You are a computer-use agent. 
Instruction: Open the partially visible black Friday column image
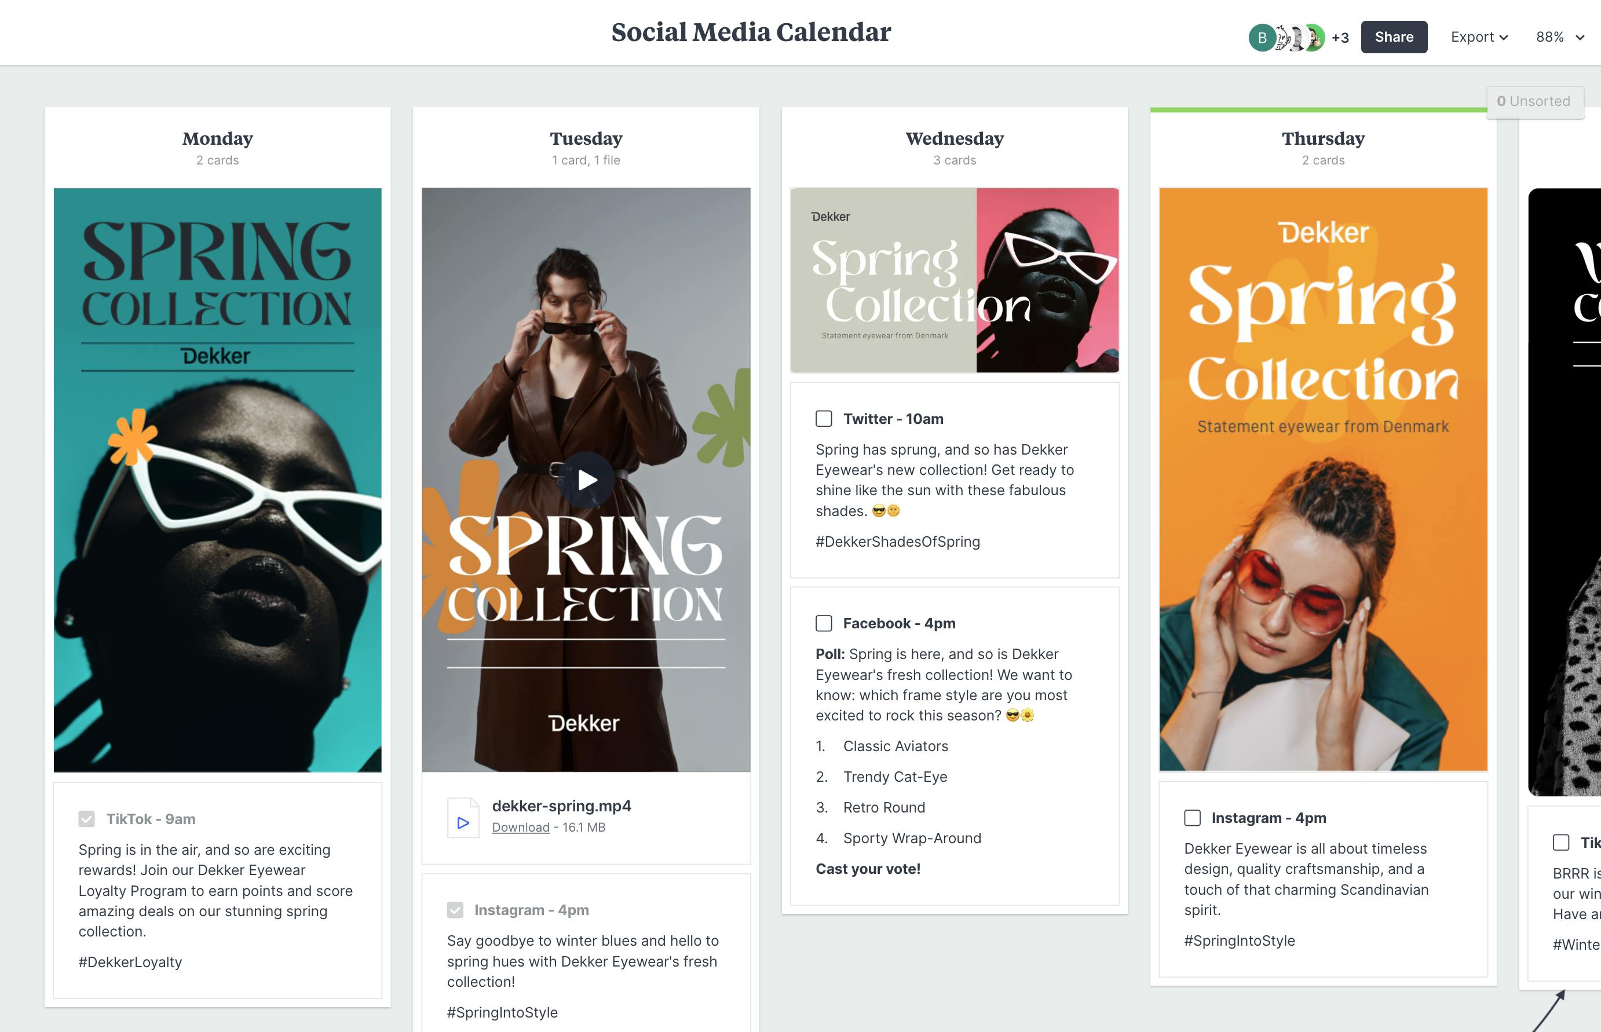[1564, 492]
